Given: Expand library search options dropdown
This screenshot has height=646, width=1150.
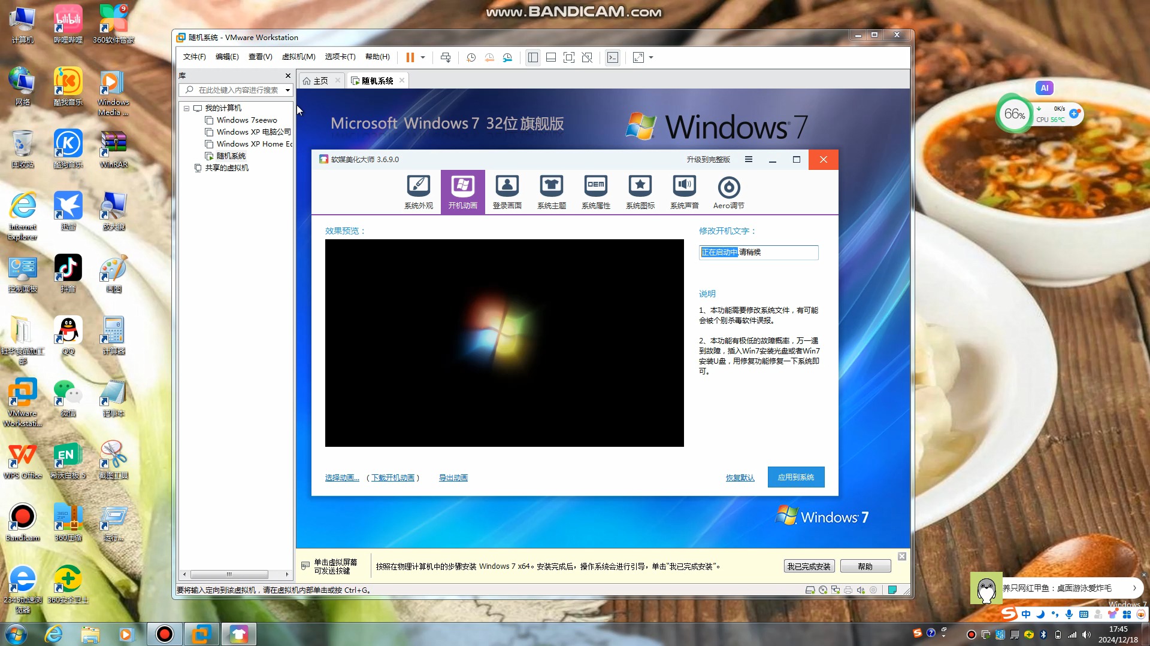Looking at the screenshot, I should [288, 90].
